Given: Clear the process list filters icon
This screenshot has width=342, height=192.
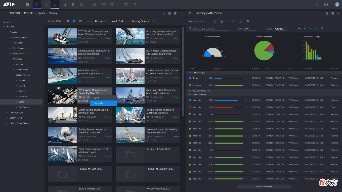Looking at the screenshot, I should click(x=247, y=21).
